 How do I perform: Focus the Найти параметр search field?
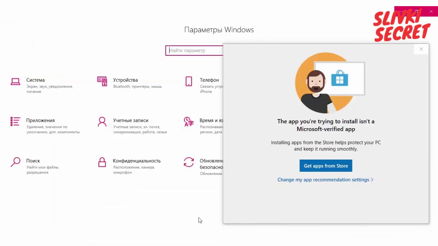194,51
